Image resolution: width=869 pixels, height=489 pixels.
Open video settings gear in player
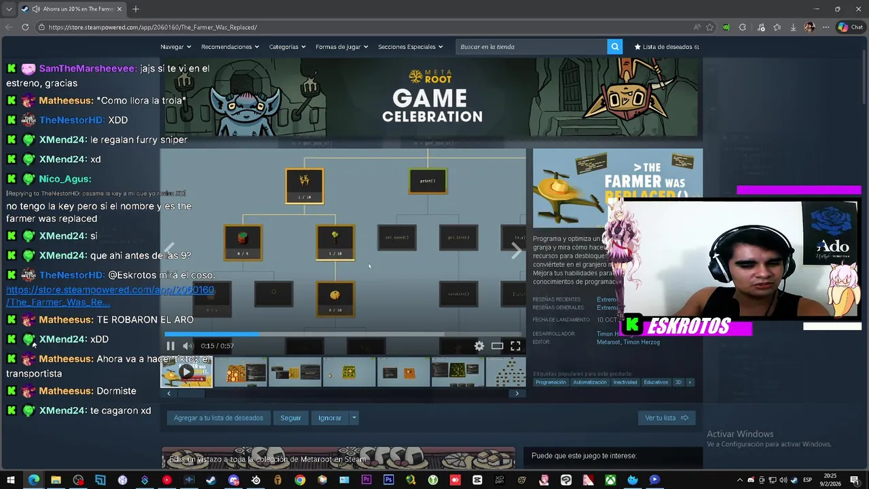pyautogui.click(x=479, y=346)
